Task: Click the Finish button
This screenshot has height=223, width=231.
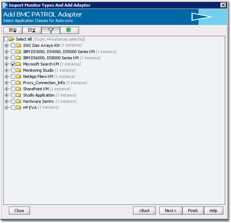Action: (x=193, y=211)
